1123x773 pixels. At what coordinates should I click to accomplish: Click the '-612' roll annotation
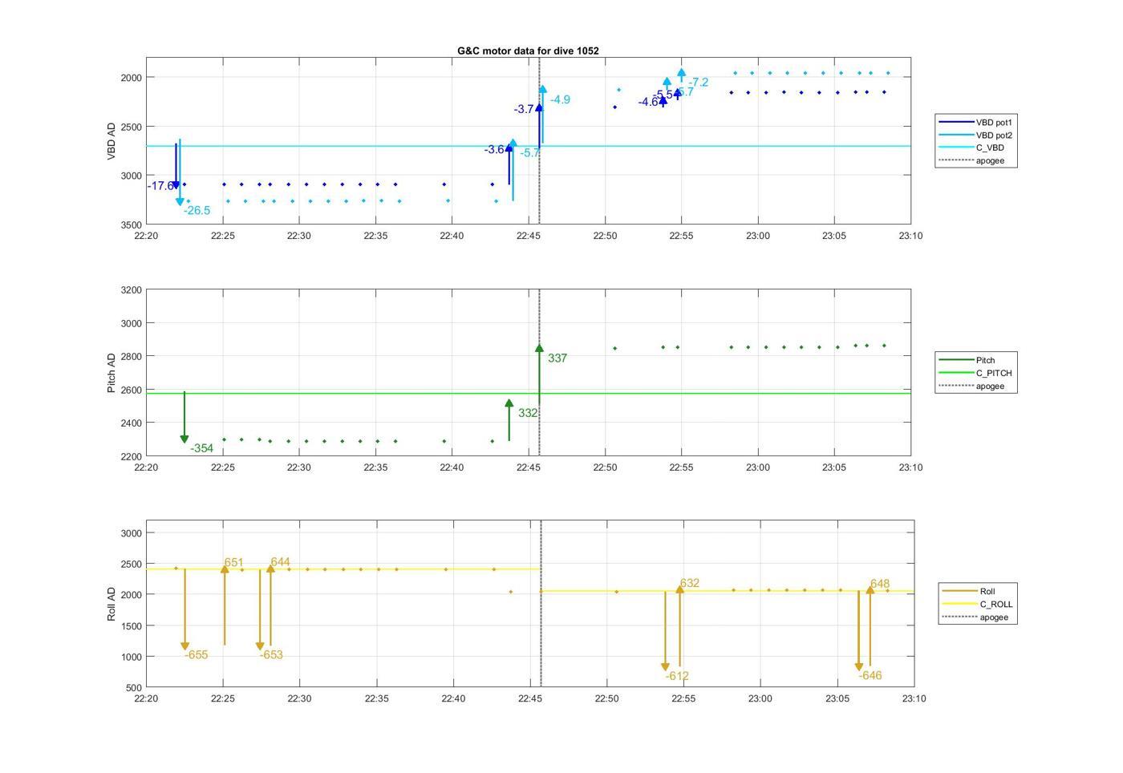click(x=677, y=676)
